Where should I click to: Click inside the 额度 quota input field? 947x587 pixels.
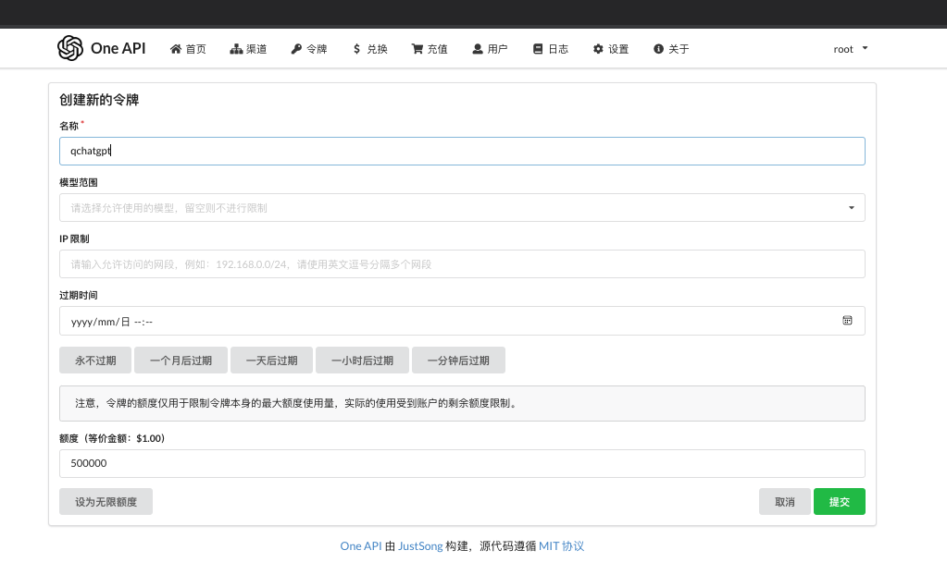click(463, 463)
